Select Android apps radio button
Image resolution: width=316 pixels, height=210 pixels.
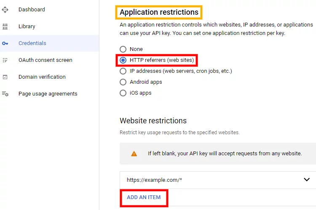pyautogui.click(x=123, y=82)
